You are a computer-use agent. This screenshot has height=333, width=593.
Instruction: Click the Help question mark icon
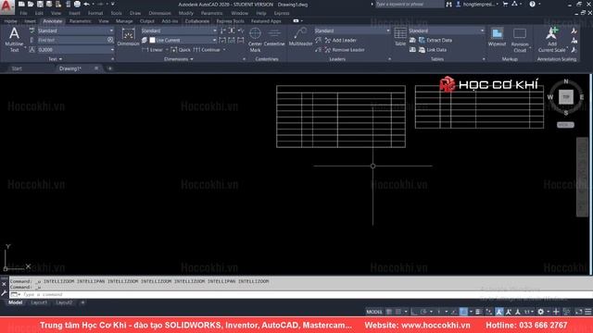tap(532, 4)
